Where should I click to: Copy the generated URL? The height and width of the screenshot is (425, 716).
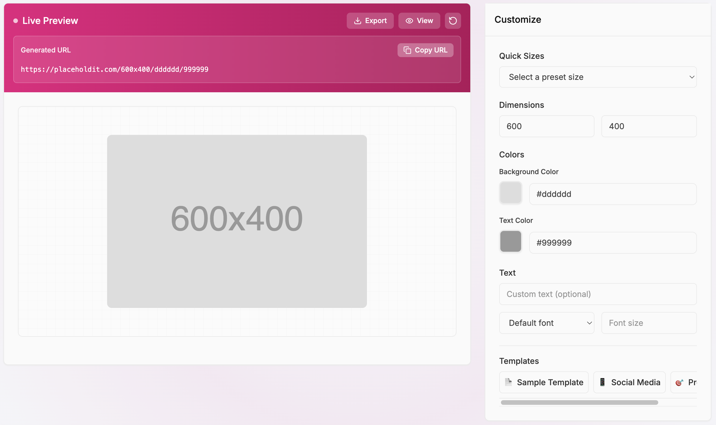click(x=425, y=50)
